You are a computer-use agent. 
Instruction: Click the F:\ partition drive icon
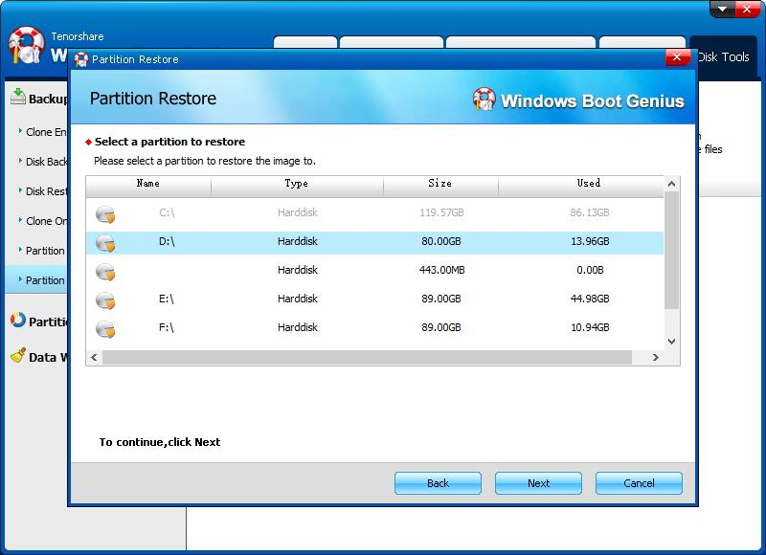tap(105, 329)
